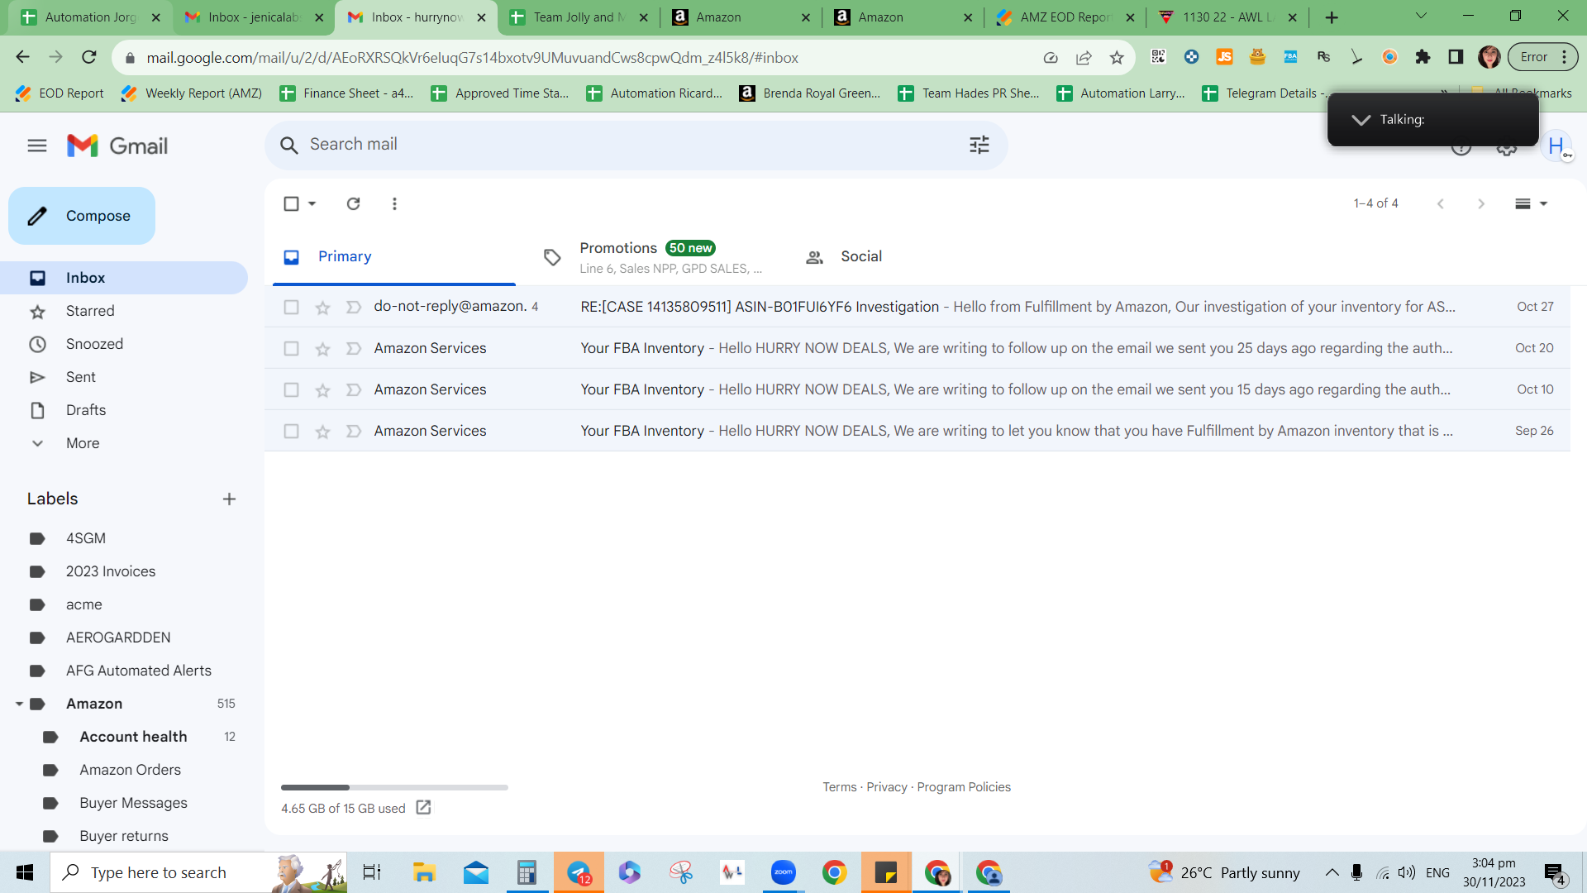The width and height of the screenshot is (1587, 893).
Task: Star the Sep 26 Amazon Services email
Action: pos(322,432)
